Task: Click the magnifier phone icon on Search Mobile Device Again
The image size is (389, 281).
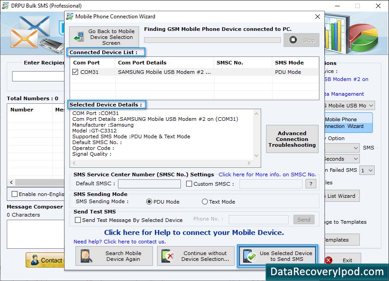Action: 86,256
